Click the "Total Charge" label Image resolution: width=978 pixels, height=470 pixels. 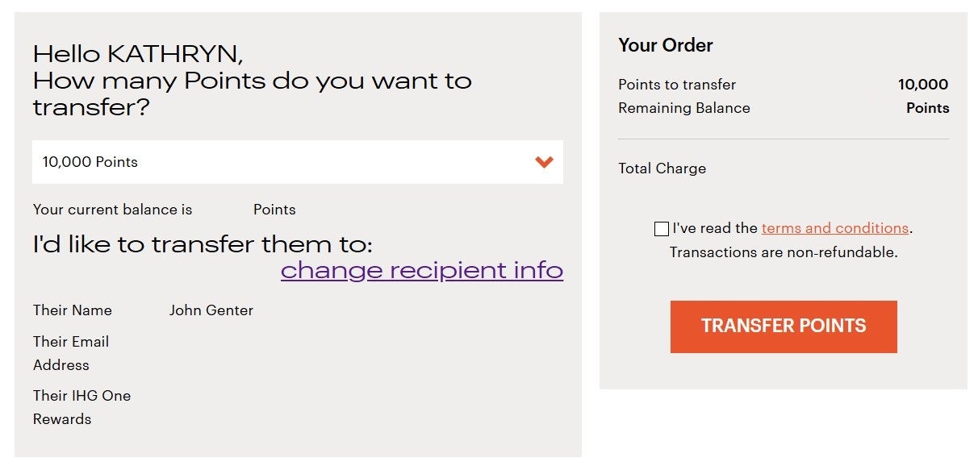click(662, 168)
